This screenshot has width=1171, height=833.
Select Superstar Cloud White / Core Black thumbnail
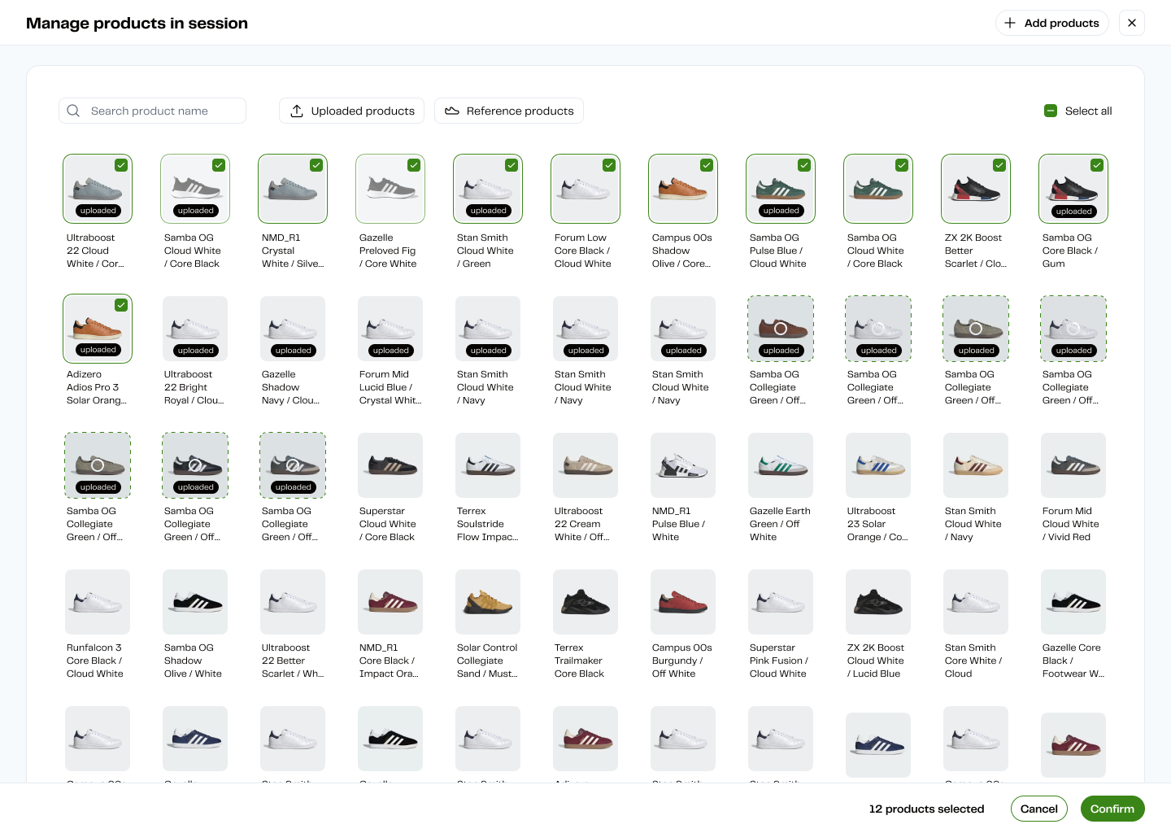coord(390,465)
